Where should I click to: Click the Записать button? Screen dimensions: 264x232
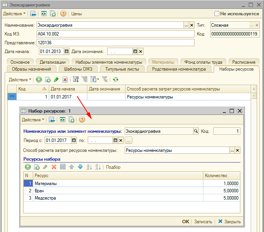coord(203,221)
